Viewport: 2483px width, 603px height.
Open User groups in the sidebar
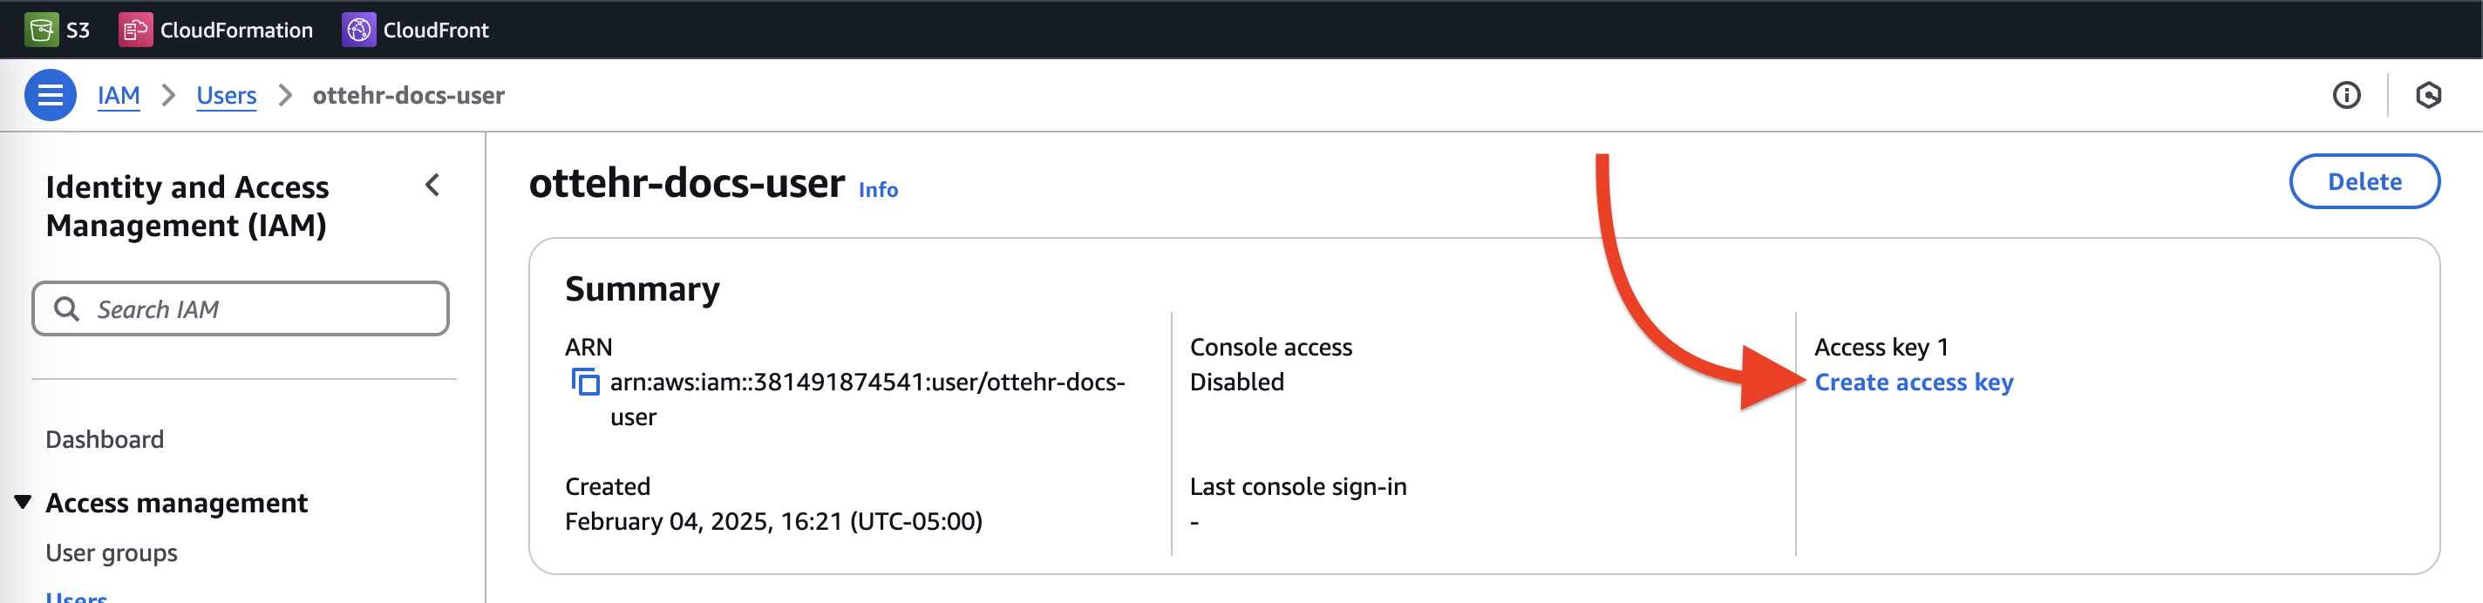[x=111, y=552]
